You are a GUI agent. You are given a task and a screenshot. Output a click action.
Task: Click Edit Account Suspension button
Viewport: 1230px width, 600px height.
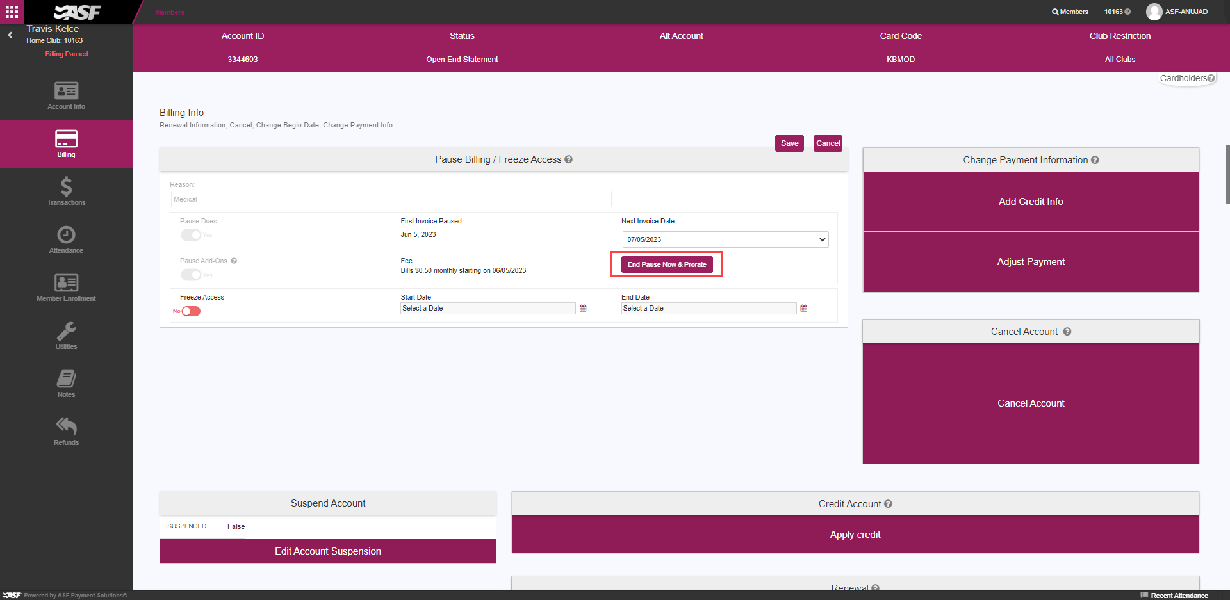[x=328, y=551]
